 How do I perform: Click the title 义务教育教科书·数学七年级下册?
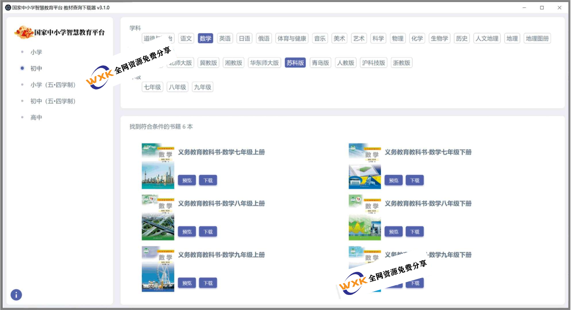(x=428, y=152)
